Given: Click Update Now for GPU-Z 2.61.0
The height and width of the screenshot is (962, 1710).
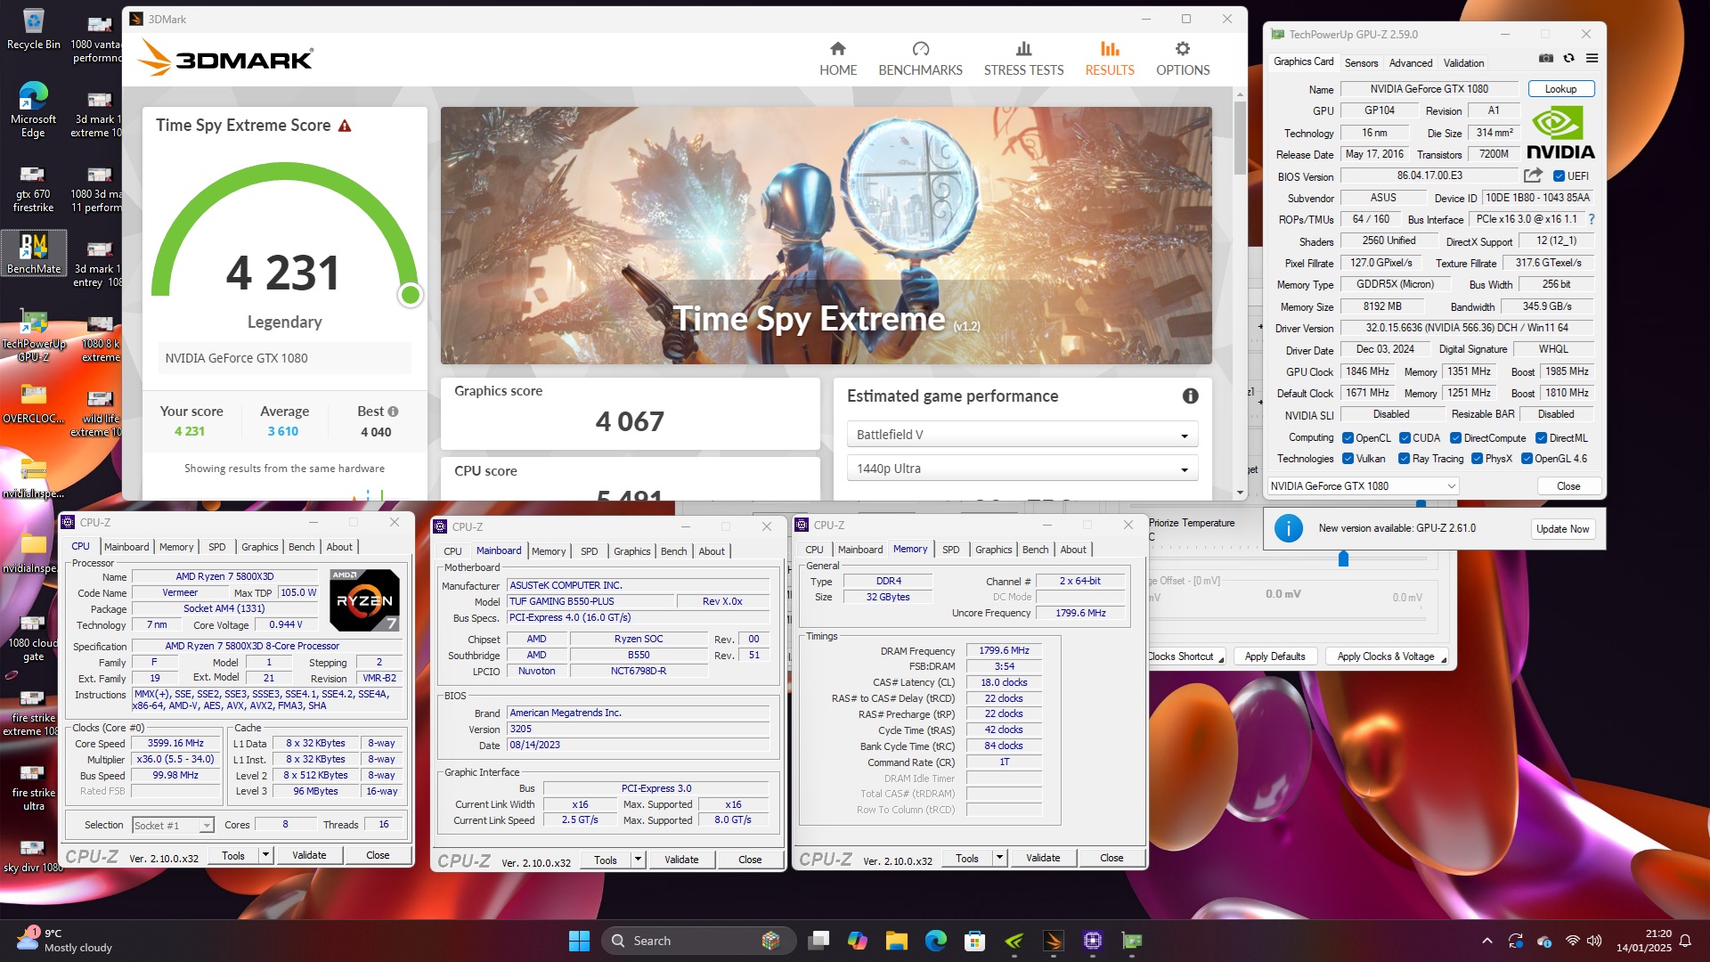Looking at the screenshot, I should tap(1562, 529).
